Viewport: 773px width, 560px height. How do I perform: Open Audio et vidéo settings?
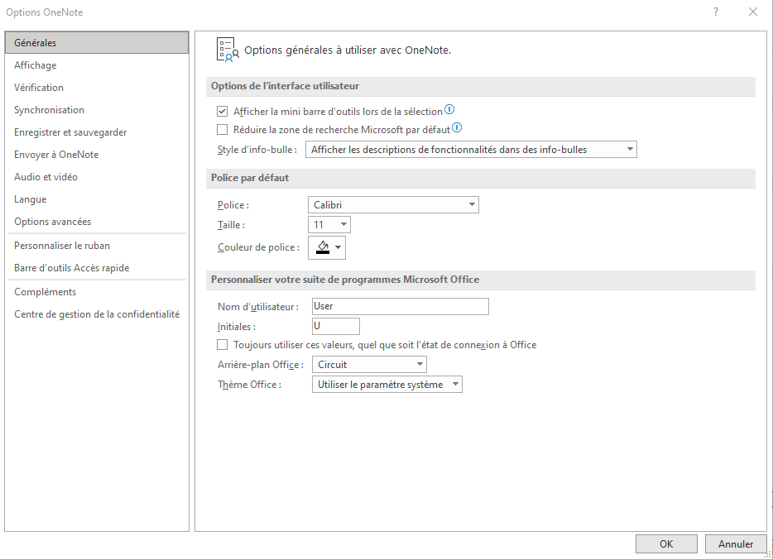coord(97,177)
